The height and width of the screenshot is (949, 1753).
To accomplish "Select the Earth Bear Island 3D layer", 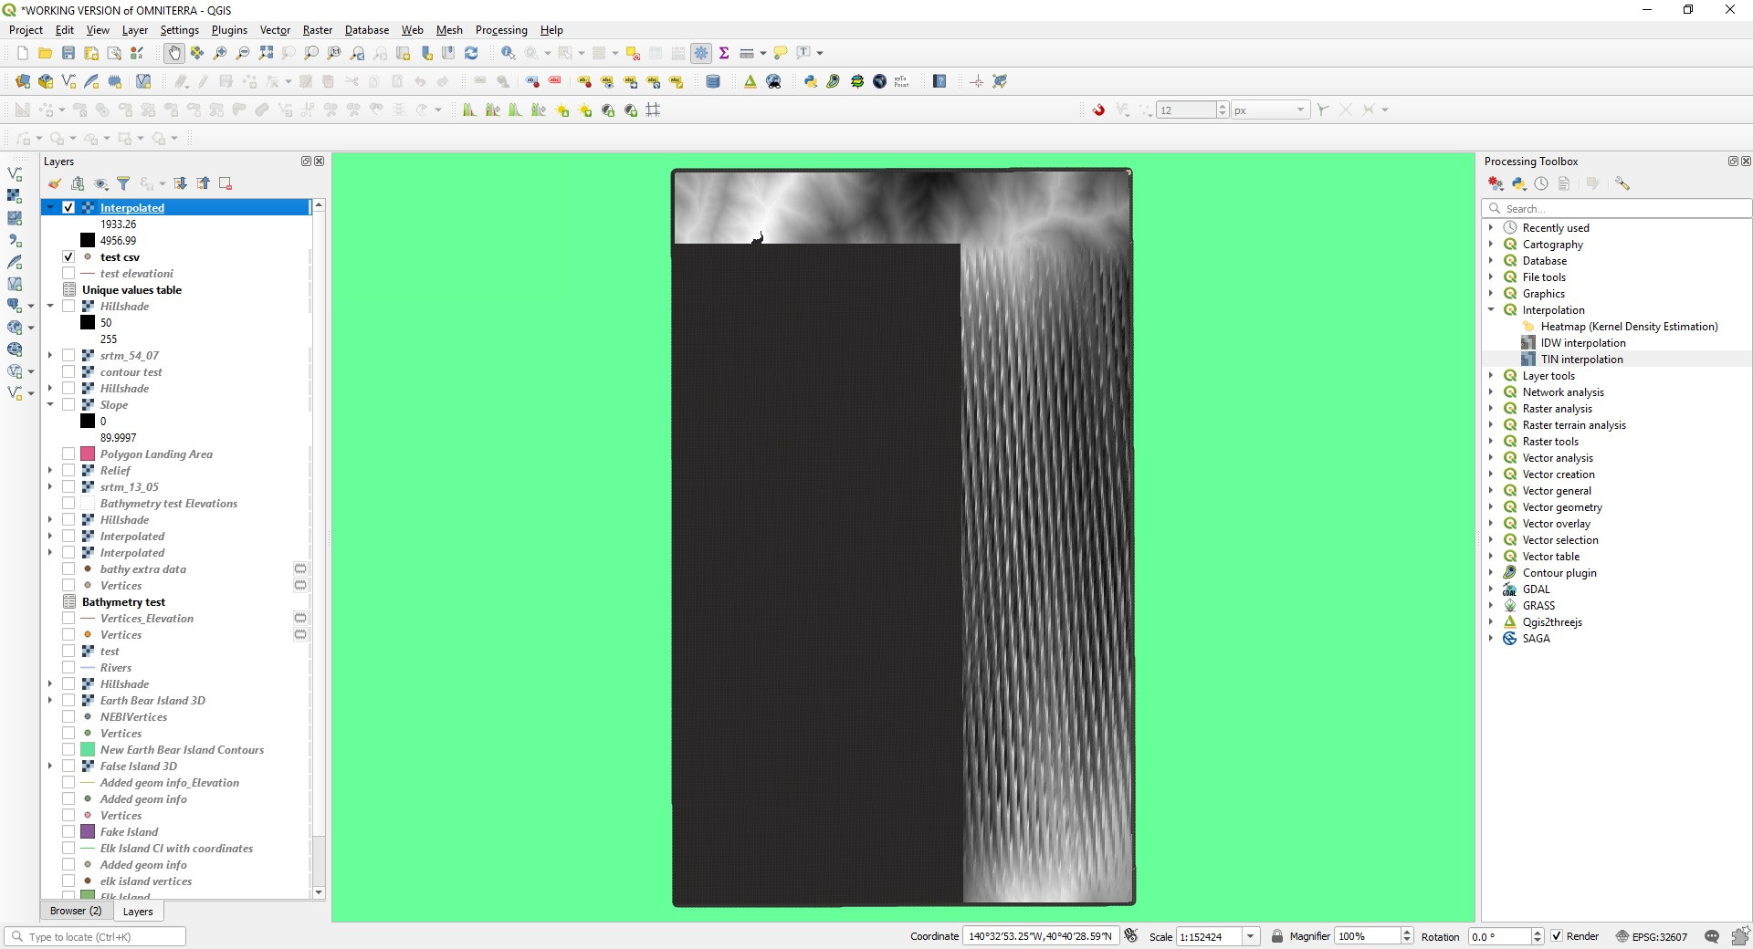I will (x=152, y=700).
